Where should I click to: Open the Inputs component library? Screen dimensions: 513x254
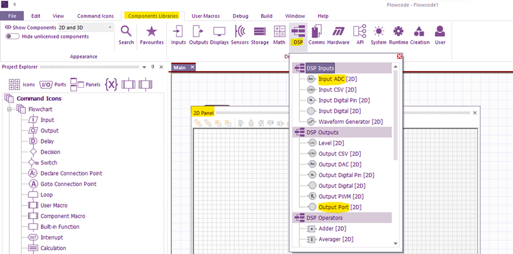[178, 35]
